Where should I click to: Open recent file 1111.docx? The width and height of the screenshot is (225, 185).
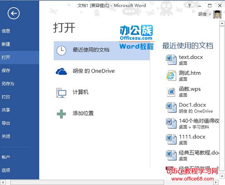tap(192, 139)
